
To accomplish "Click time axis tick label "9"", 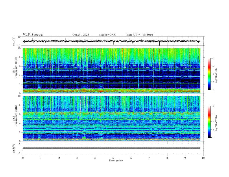I will point(185,158).
